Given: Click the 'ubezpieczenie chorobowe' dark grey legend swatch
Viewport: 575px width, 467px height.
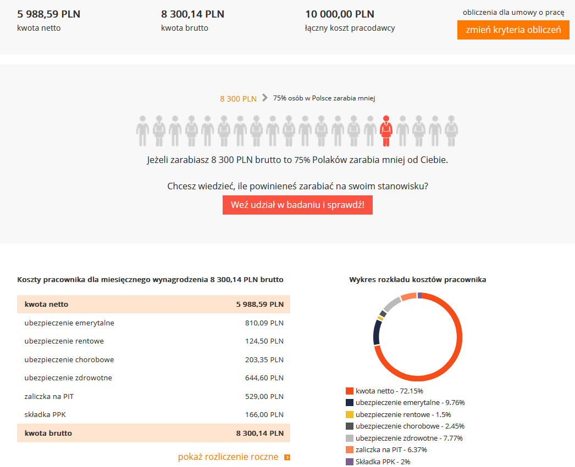Looking at the screenshot, I should pos(350,426).
